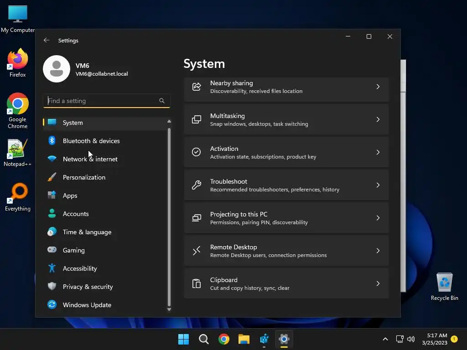Select the Everything search desktop icon
The height and width of the screenshot is (350, 467).
click(x=18, y=197)
